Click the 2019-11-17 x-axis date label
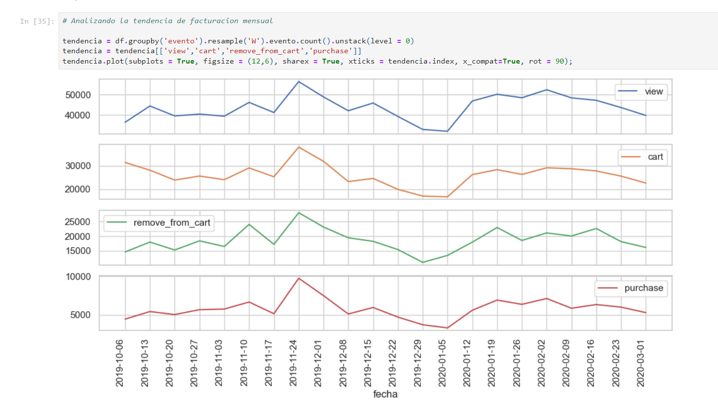This screenshot has width=718, height=407. 268,363
